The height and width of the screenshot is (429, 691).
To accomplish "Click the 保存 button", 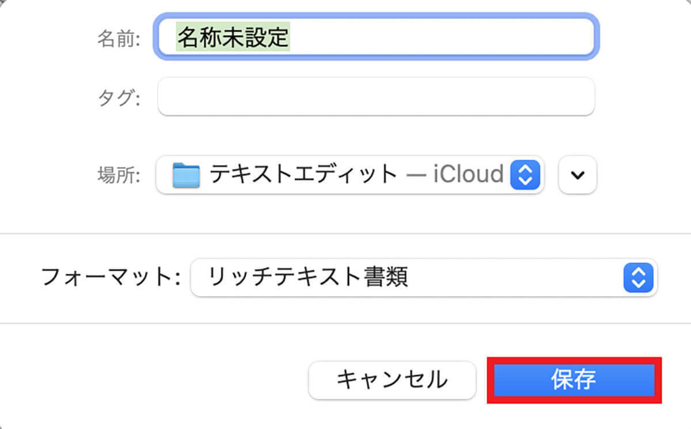I will 574,380.
